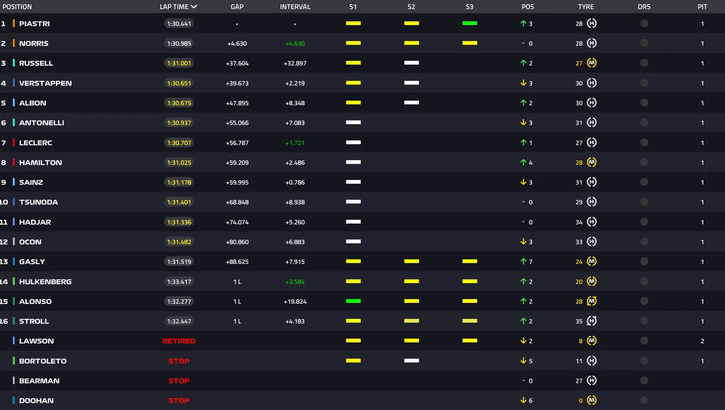Click Russell's DRS indicator dot
The width and height of the screenshot is (725, 410).
[644, 63]
